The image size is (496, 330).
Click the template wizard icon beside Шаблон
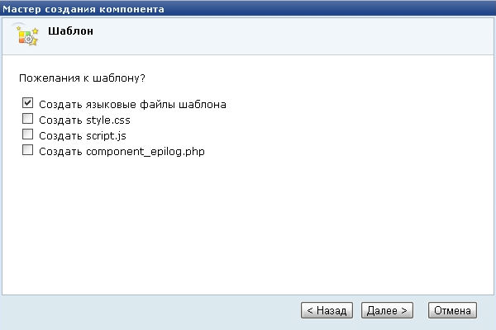[x=27, y=35]
